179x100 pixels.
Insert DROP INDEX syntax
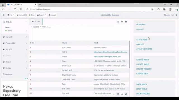(142, 84)
